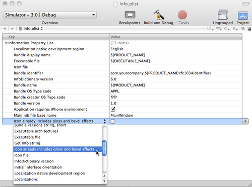Click the 'English' value cell

point(176,49)
